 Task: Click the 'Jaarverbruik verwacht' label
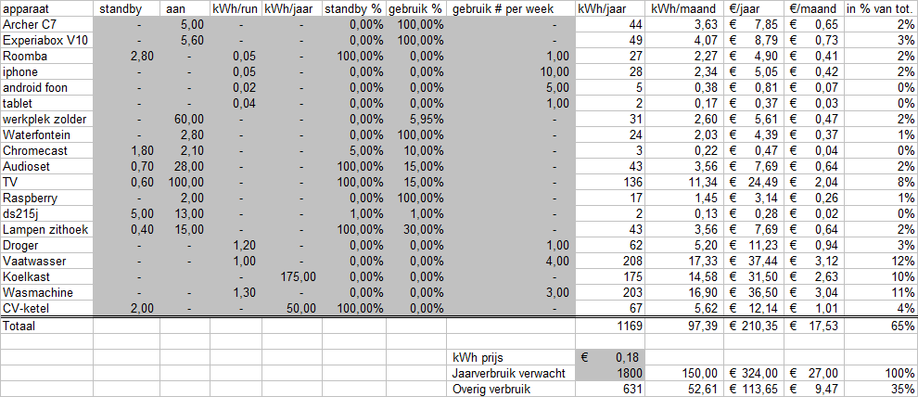tap(511, 373)
